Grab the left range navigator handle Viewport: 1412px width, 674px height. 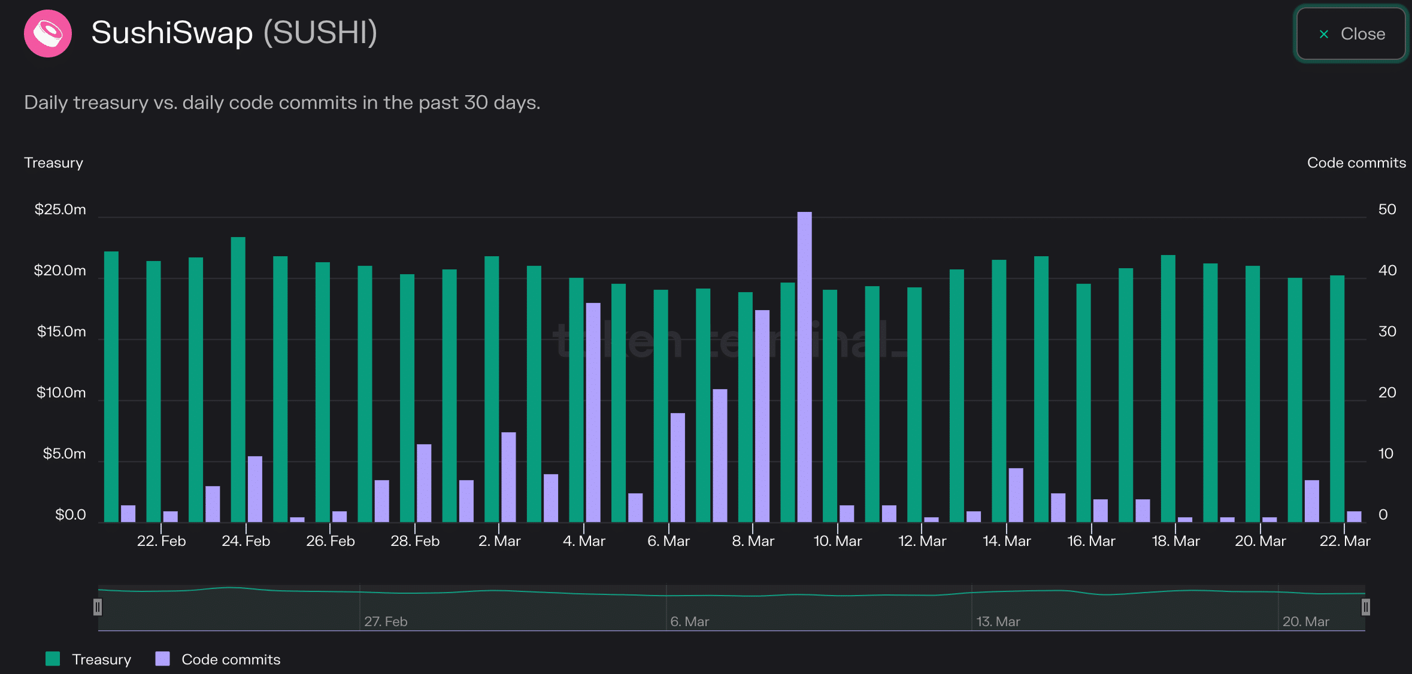pyautogui.click(x=98, y=607)
